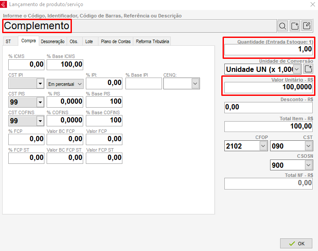Focus the % Base ICMS field
The height and width of the screenshot is (251, 318).
click(65, 64)
